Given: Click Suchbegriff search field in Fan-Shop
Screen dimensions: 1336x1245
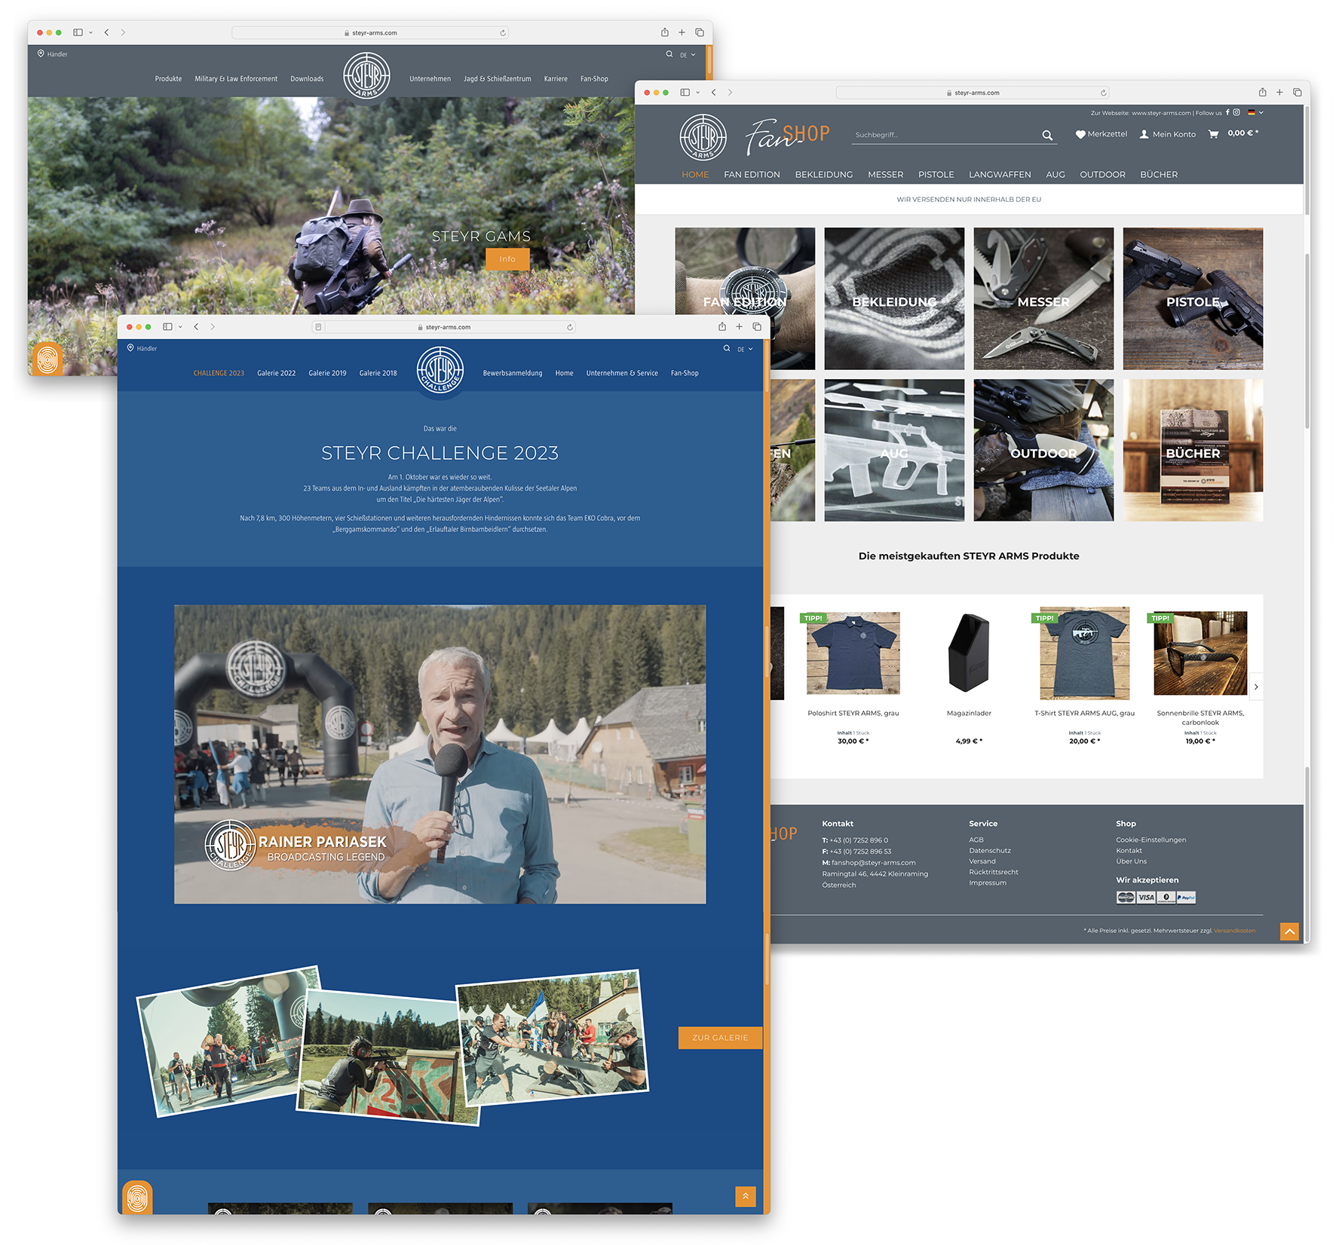Looking at the screenshot, I should [x=945, y=135].
